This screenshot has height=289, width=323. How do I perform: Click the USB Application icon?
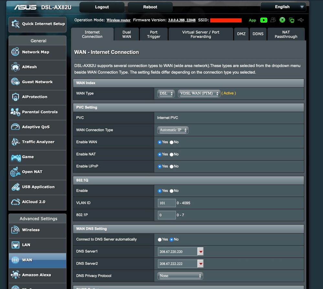(x=15, y=187)
